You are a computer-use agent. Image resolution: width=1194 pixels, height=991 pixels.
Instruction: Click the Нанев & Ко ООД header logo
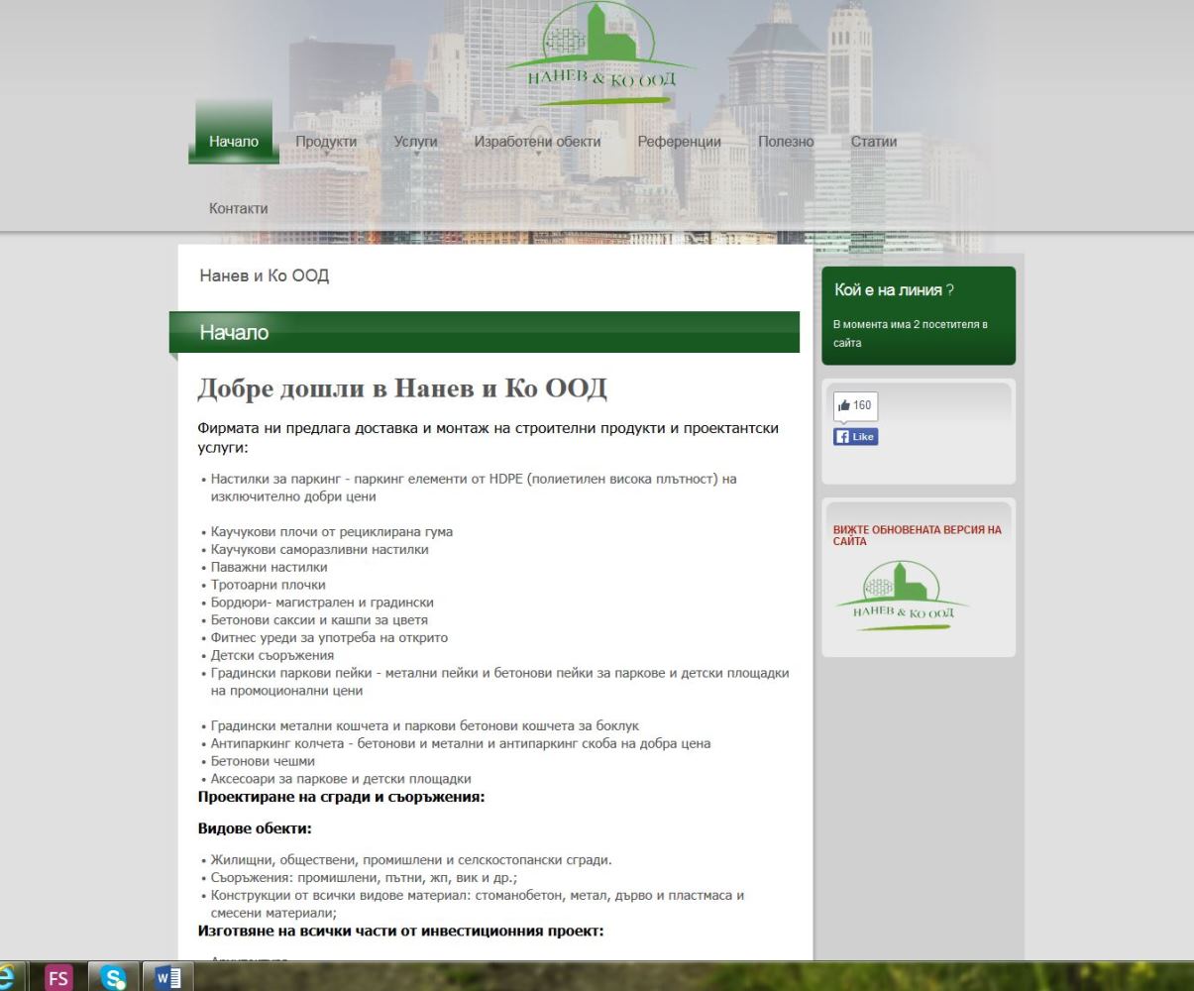(599, 55)
